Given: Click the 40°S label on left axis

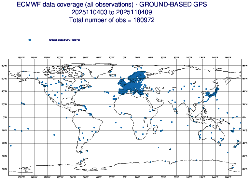Looking at the screenshot, I should (4, 143).
